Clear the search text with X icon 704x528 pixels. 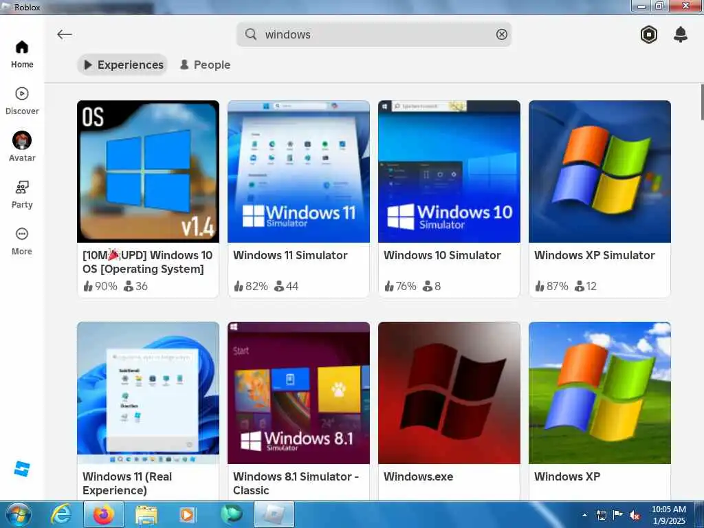501,34
